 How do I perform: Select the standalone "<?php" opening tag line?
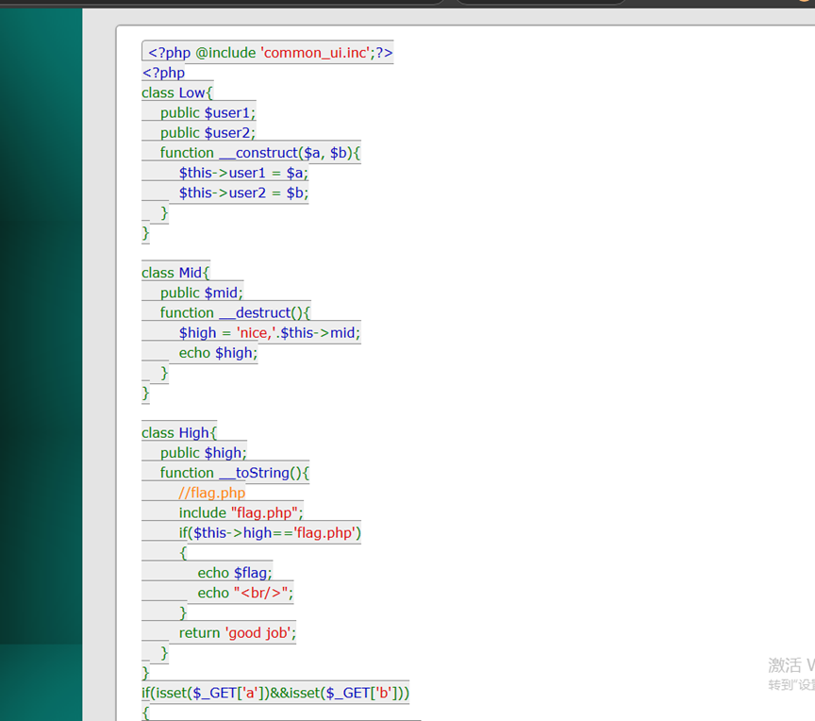coord(164,73)
